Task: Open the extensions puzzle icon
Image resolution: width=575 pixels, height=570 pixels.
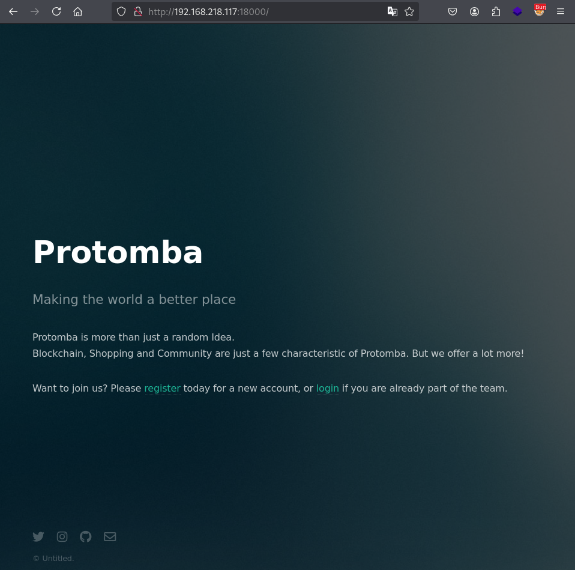Action: (496, 12)
